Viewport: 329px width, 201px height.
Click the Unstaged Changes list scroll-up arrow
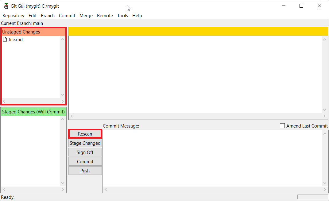coord(63,39)
